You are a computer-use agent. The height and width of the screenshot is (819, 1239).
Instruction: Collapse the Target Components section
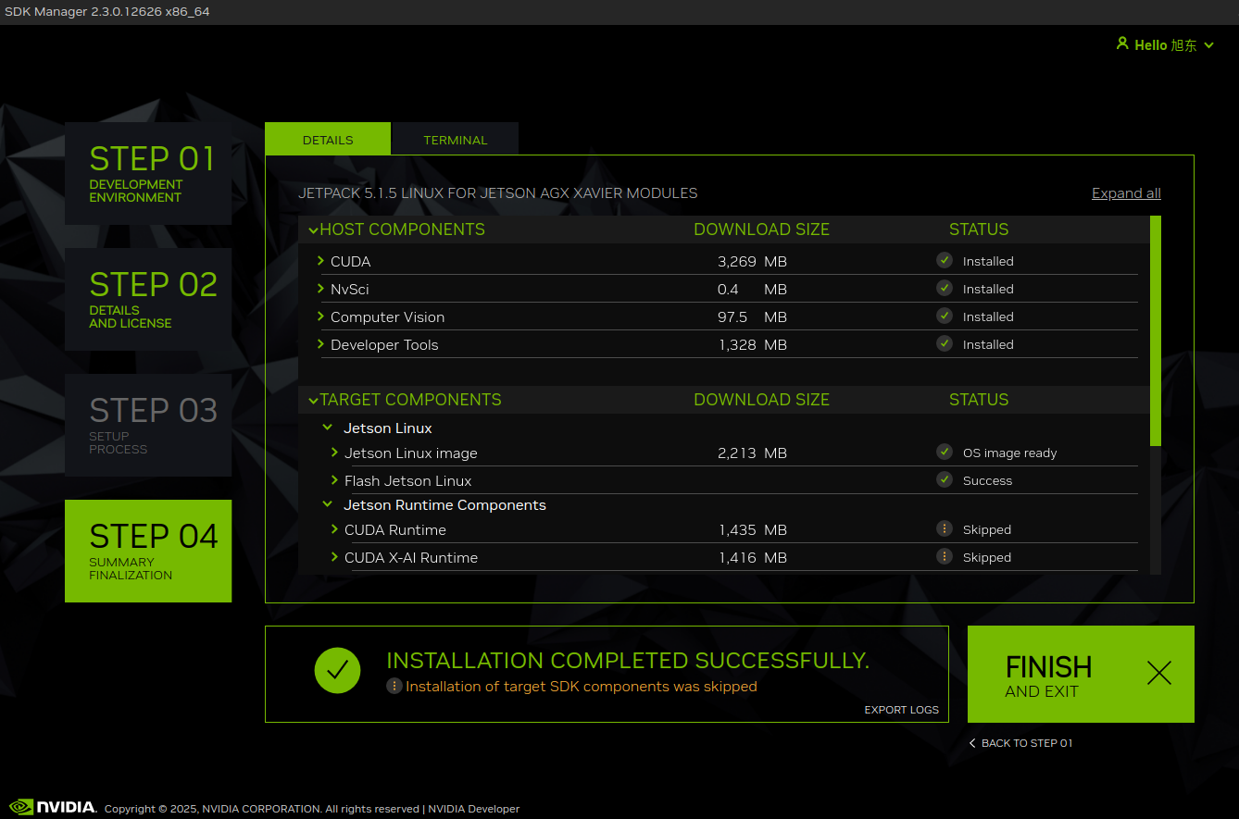(x=313, y=400)
